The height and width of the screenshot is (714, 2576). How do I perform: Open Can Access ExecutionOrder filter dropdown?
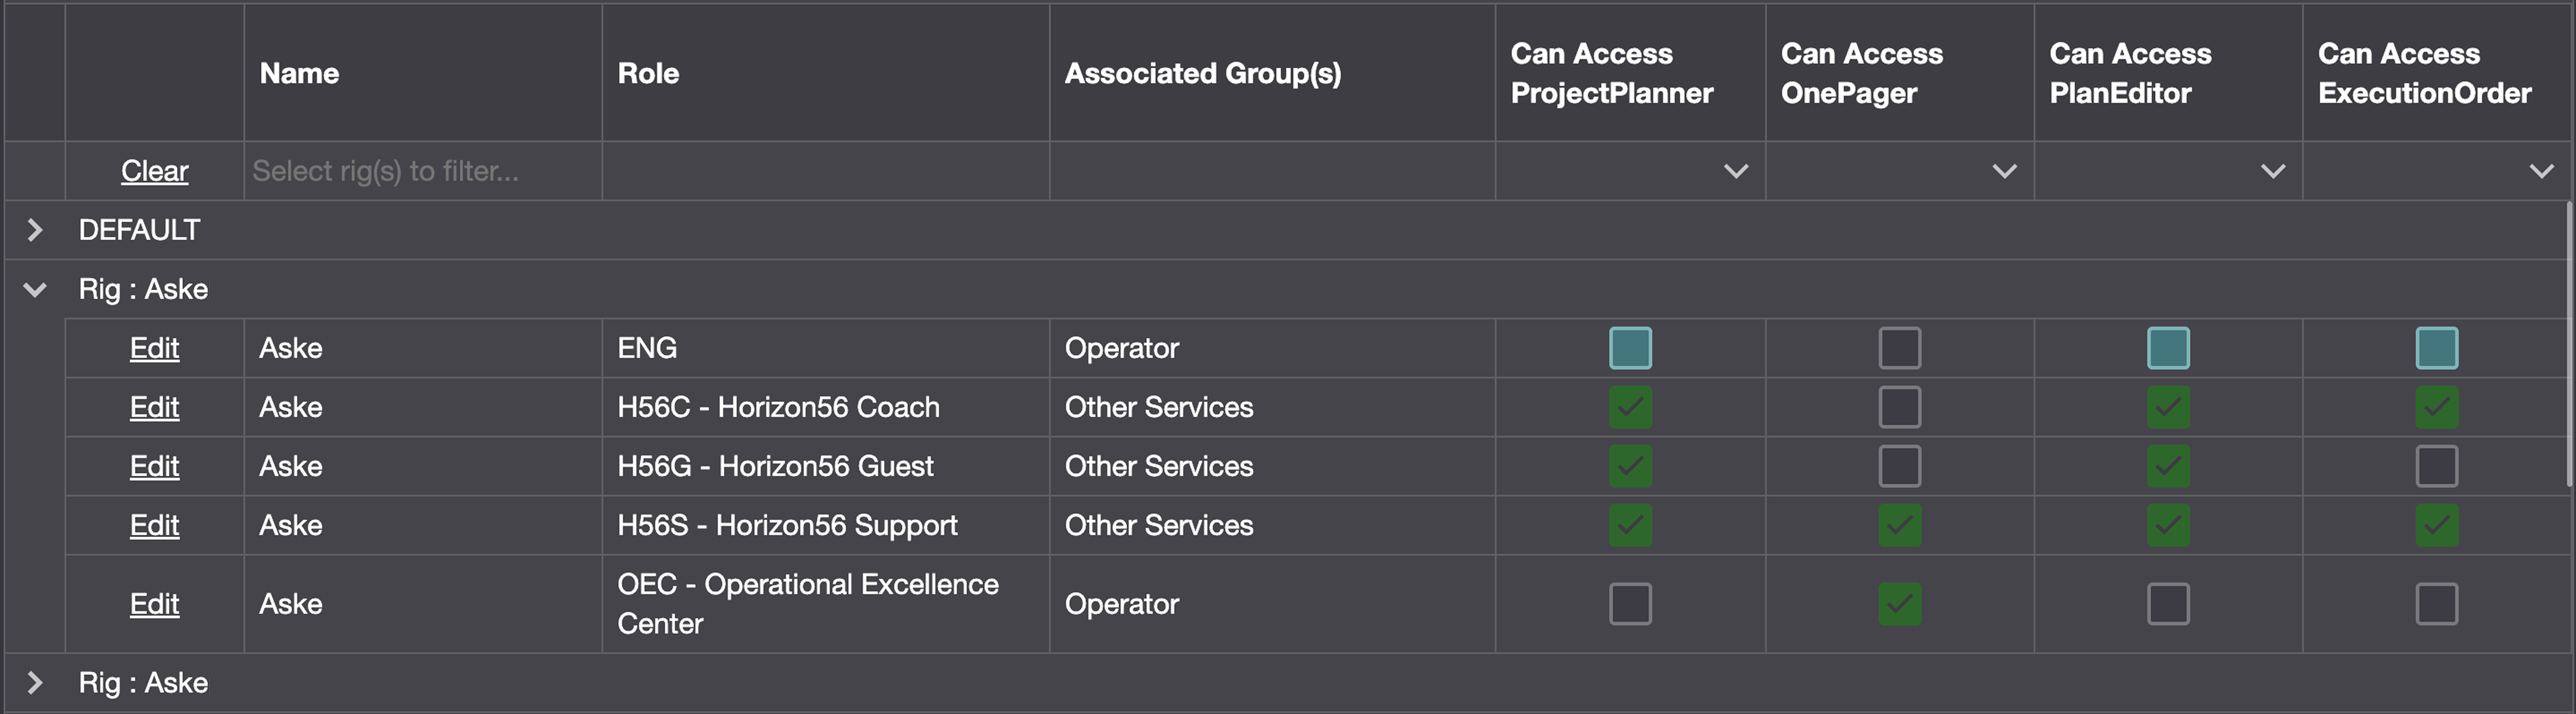(2541, 171)
